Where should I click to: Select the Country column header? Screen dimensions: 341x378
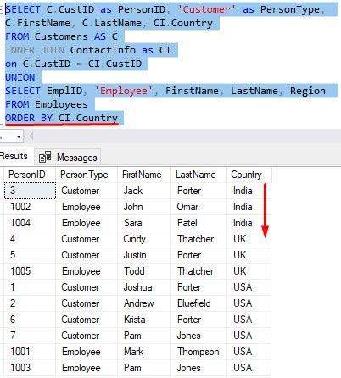(x=249, y=175)
